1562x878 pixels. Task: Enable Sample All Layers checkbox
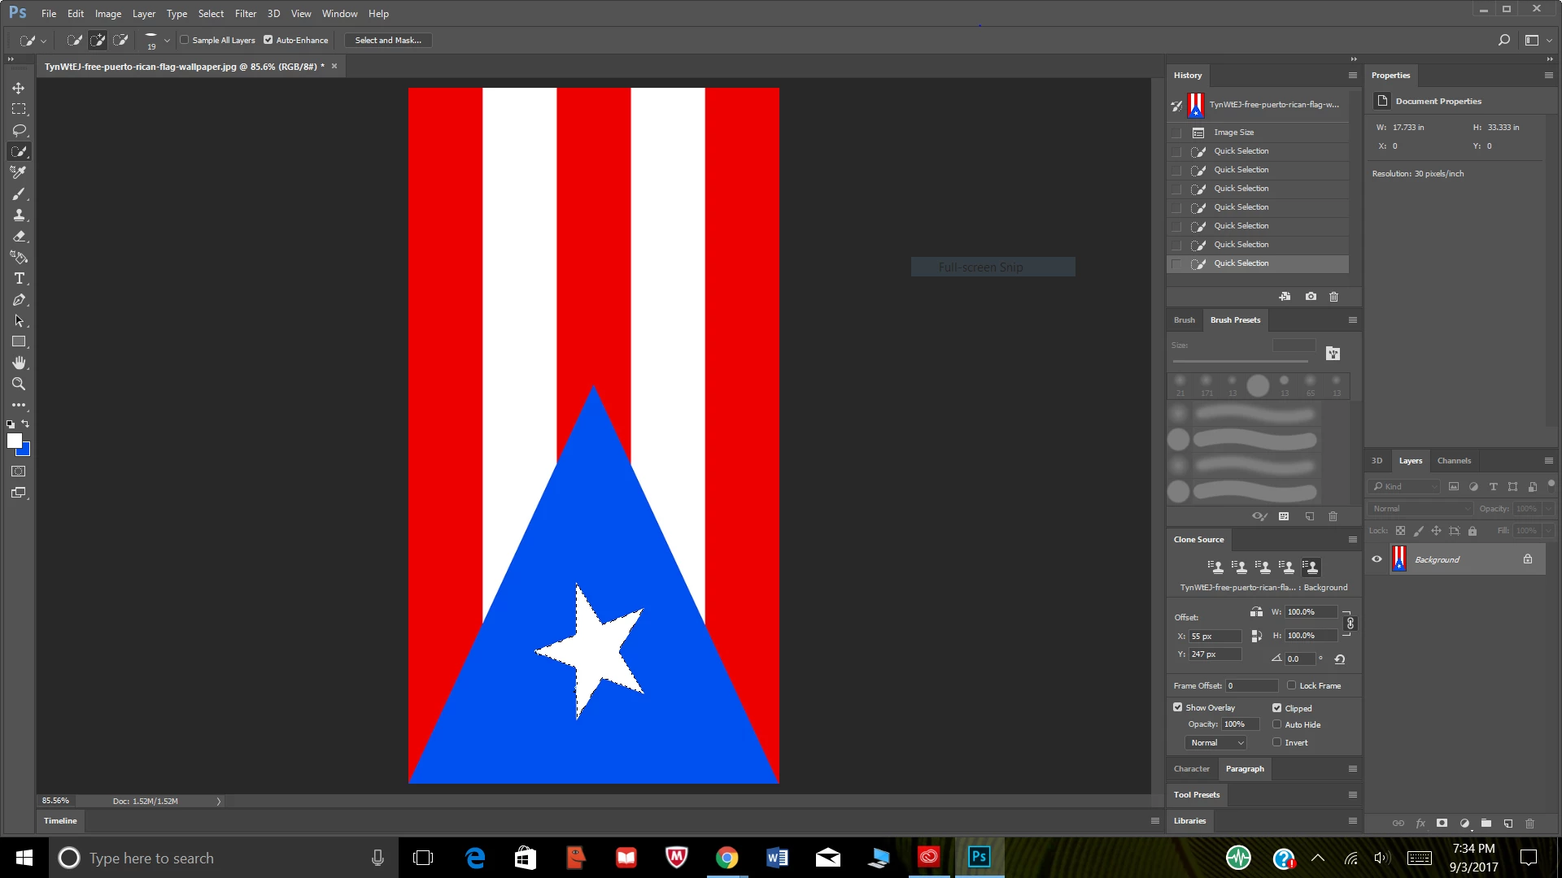click(x=185, y=40)
